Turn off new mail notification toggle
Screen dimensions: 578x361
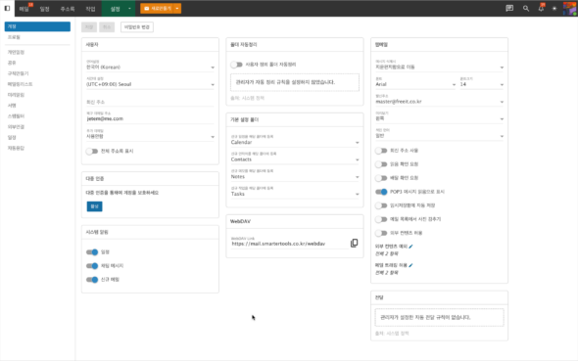[x=92, y=280]
